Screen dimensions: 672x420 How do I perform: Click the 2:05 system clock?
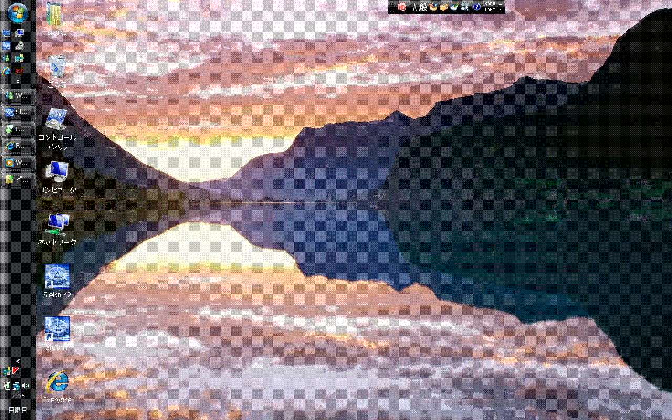click(x=18, y=396)
